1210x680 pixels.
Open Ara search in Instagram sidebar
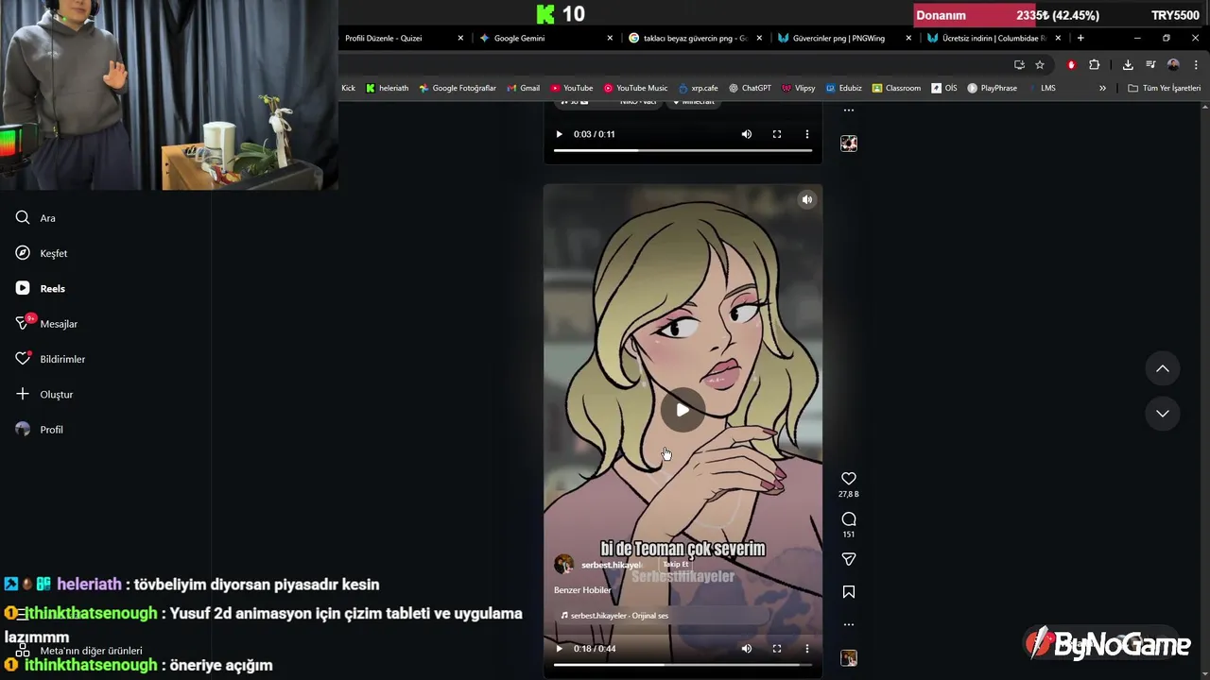point(36,218)
